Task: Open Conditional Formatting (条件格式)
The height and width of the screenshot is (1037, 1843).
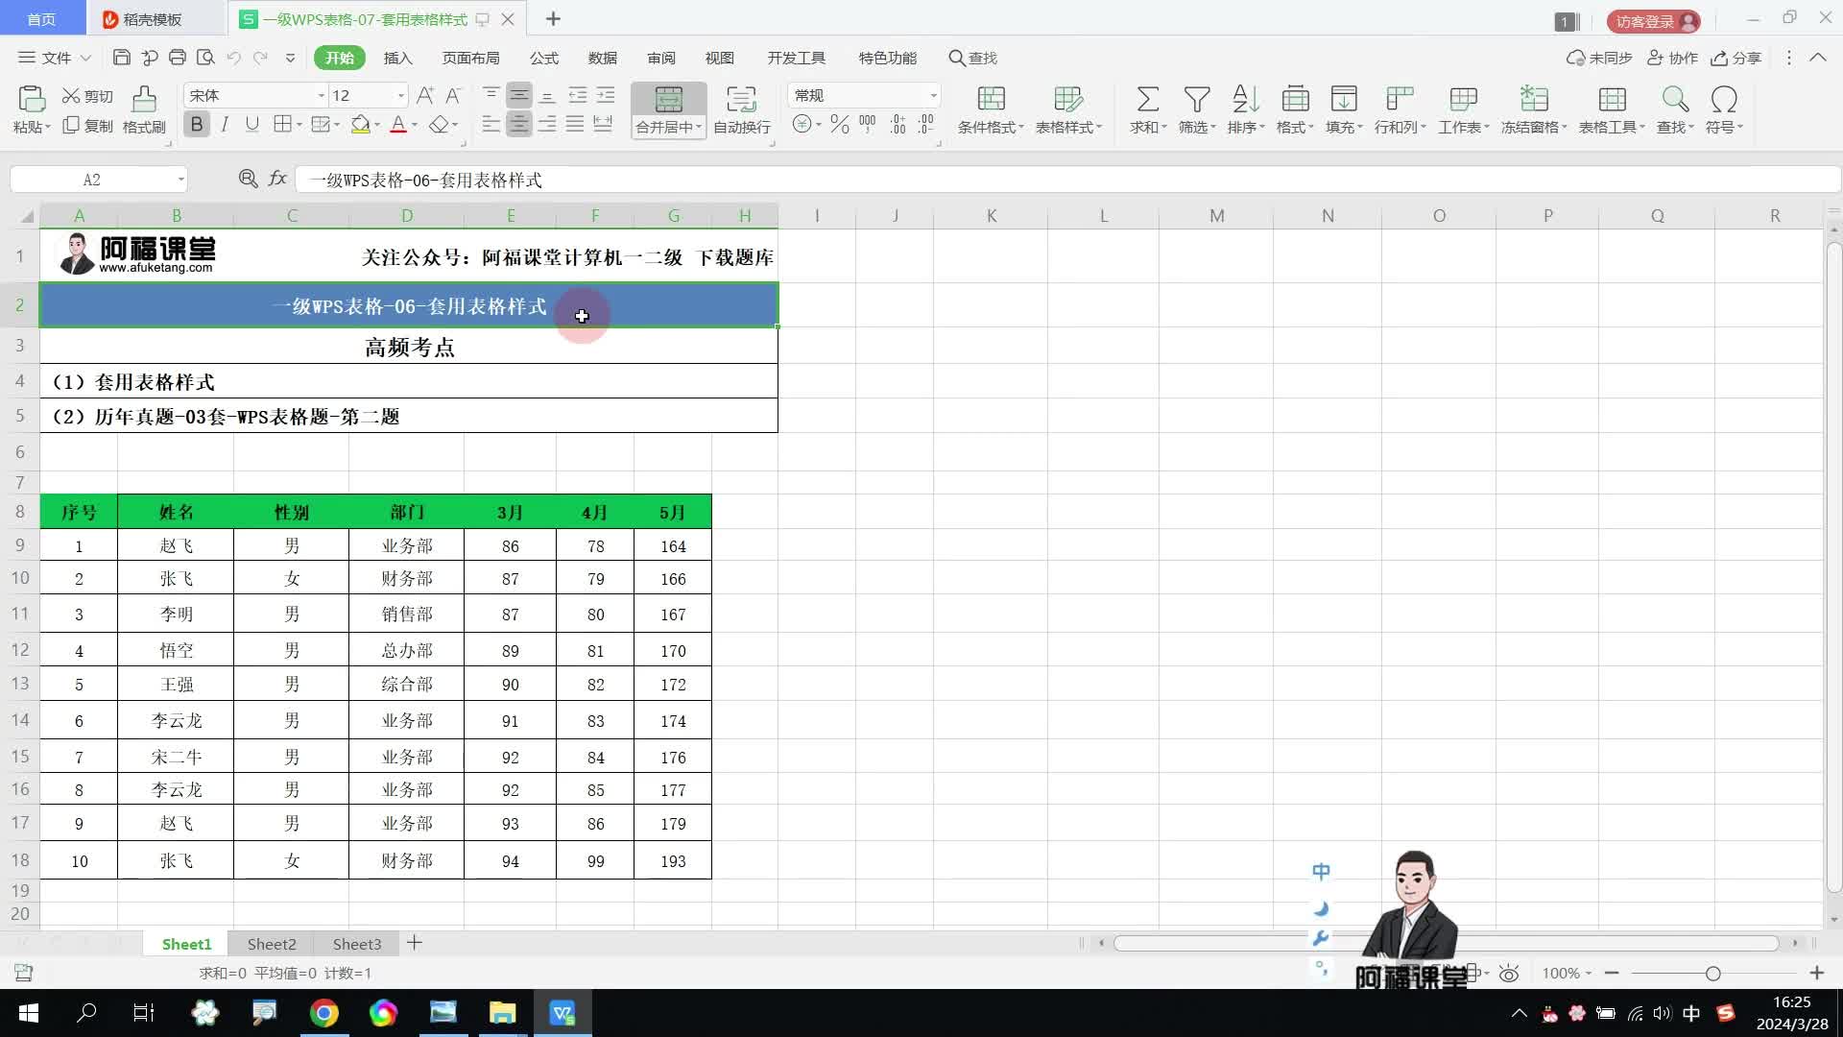Action: click(991, 99)
